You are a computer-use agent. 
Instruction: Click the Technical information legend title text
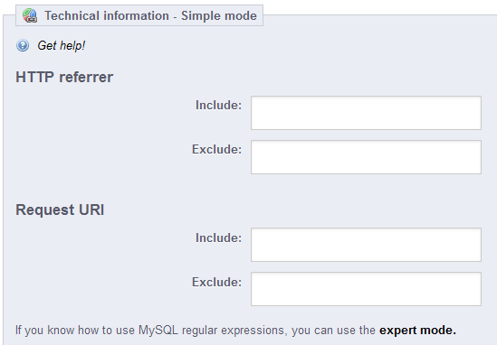click(x=107, y=16)
